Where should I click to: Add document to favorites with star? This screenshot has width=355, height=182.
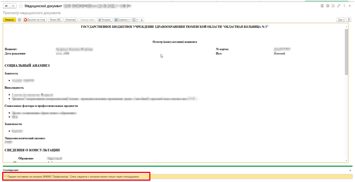click(20, 6)
